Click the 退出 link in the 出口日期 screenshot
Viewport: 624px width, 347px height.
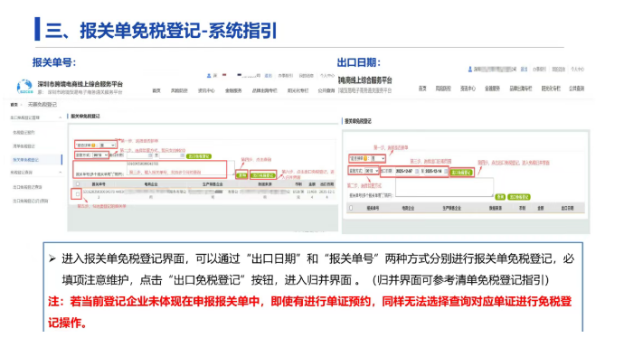[x=525, y=70]
